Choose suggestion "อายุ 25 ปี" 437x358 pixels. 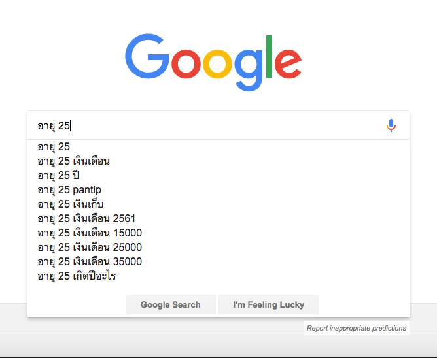[59, 176]
